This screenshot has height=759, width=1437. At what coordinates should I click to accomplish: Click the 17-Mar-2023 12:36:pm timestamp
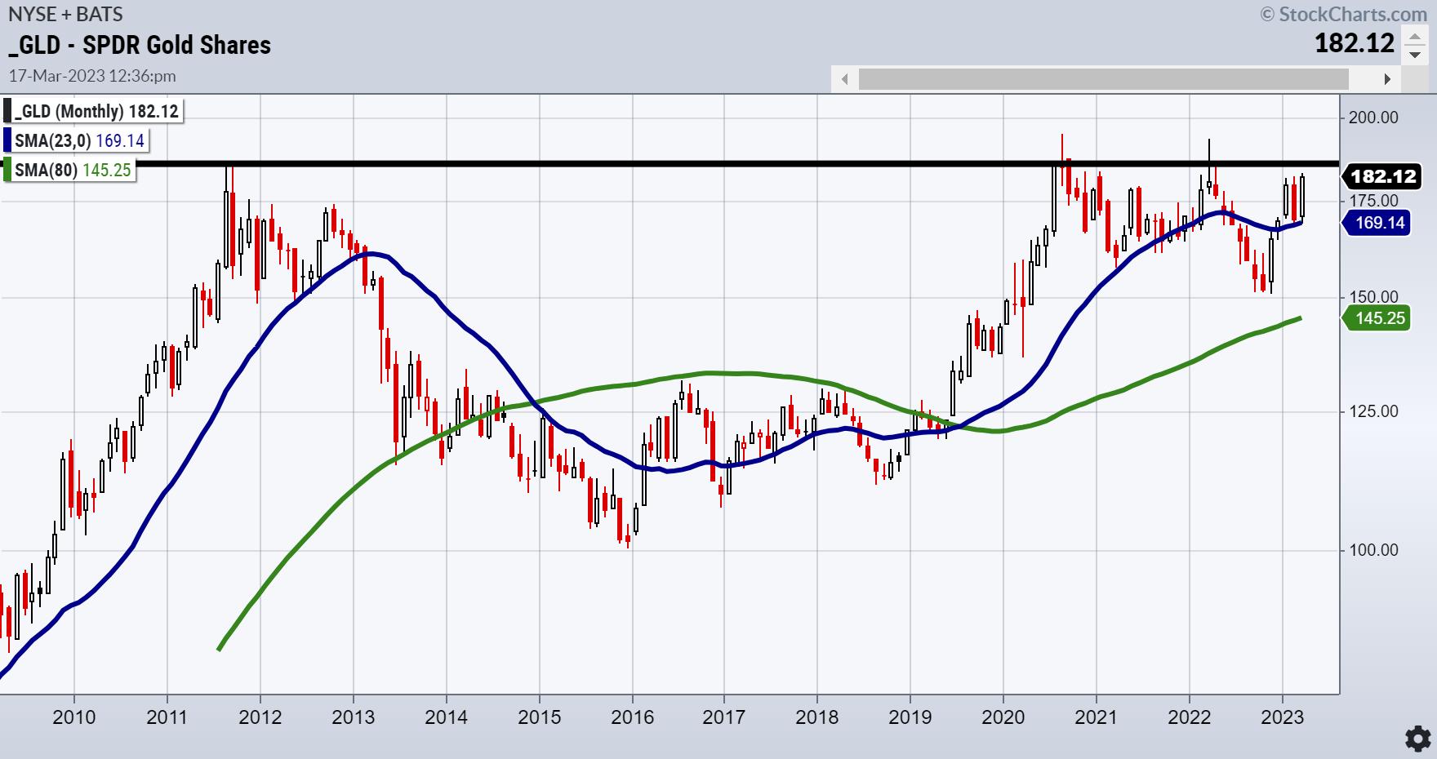click(92, 76)
